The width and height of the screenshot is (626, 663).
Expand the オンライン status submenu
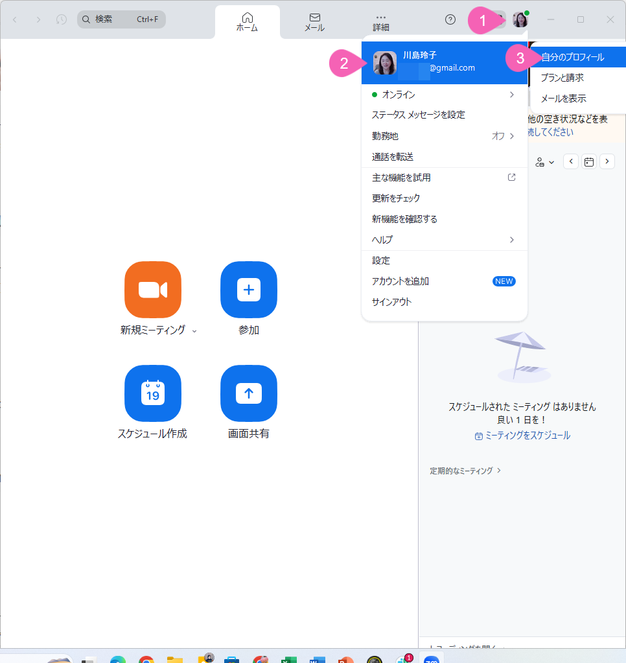(x=511, y=95)
